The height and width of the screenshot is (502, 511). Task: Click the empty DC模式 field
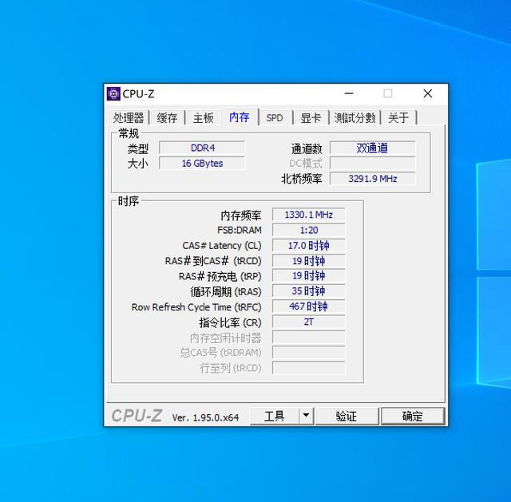pos(373,163)
